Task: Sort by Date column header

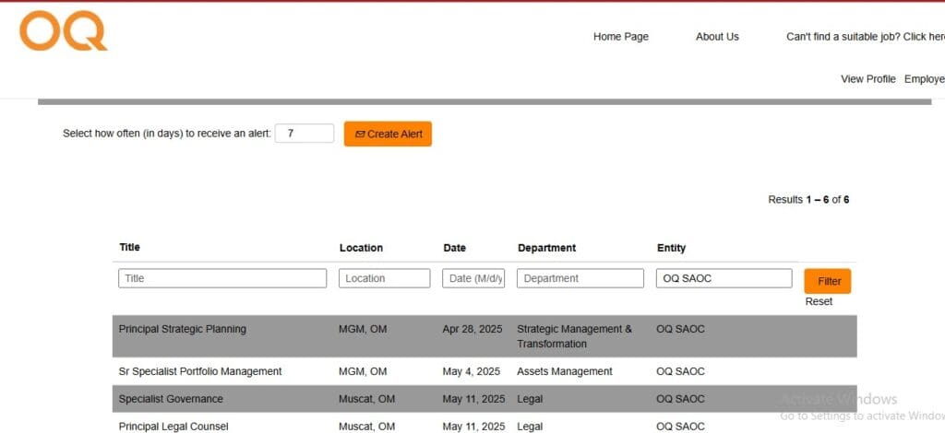Action: (x=454, y=248)
